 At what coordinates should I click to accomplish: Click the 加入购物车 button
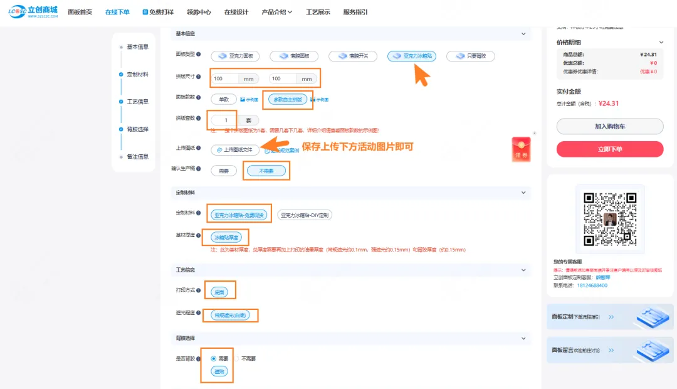tap(609, 126)
